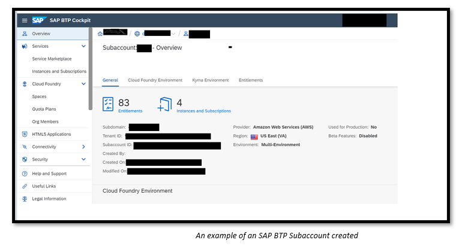465x249 pixels.
Task: Click the home icon in breadcrumb
Action: point(100,34)
